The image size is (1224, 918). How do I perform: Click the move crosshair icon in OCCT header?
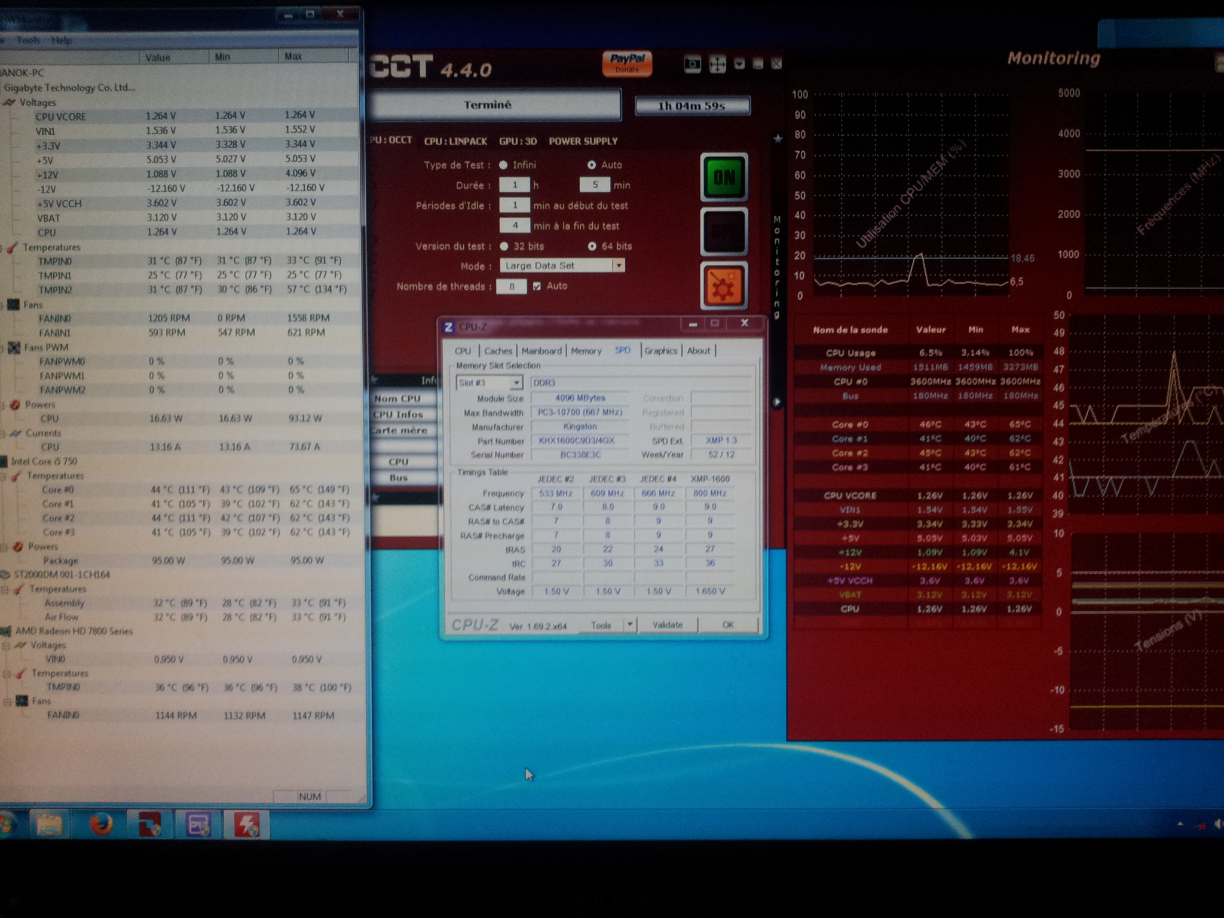coord(717,64)
